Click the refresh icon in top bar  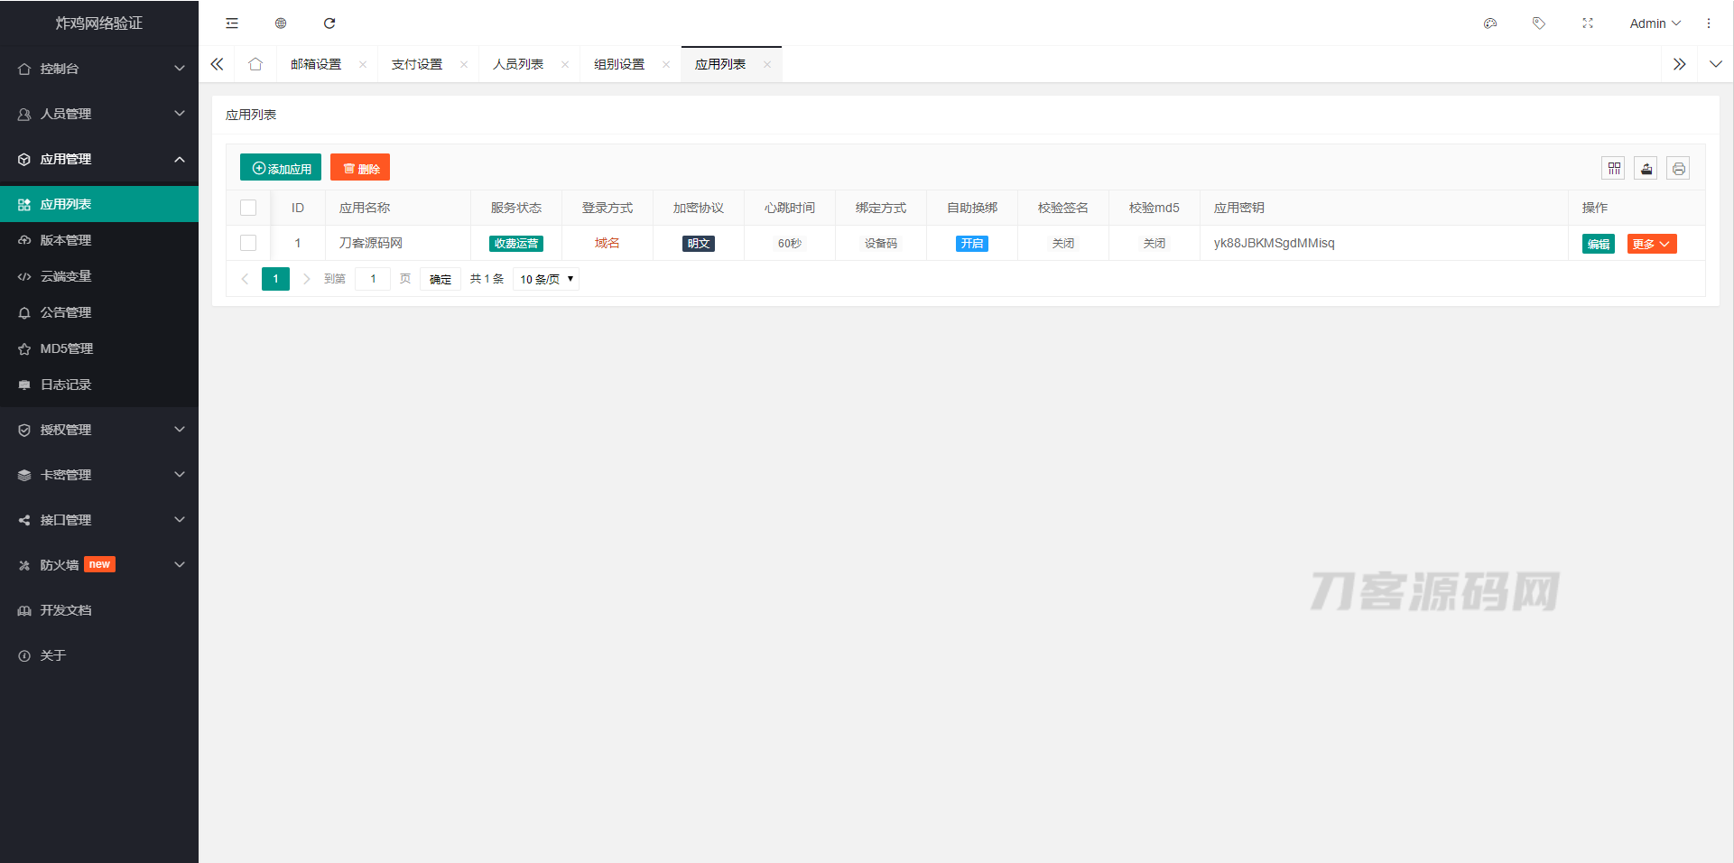pos(329,23)
